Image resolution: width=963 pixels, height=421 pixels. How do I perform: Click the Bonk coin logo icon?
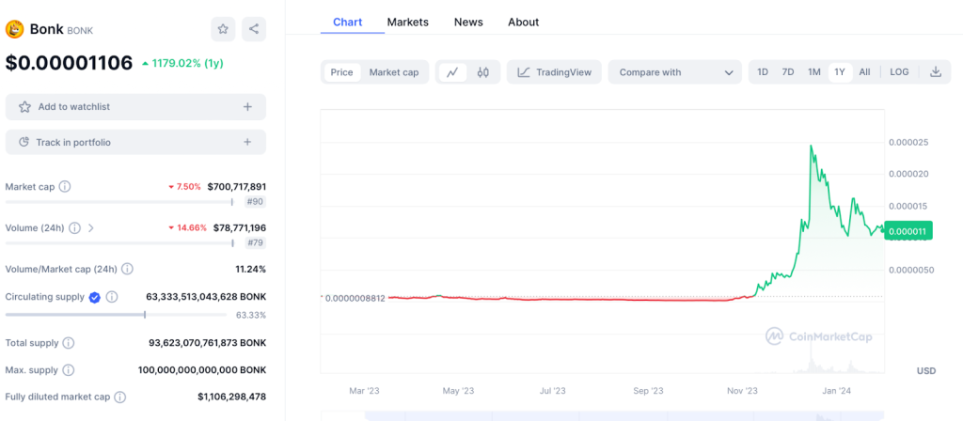point(14,29)
